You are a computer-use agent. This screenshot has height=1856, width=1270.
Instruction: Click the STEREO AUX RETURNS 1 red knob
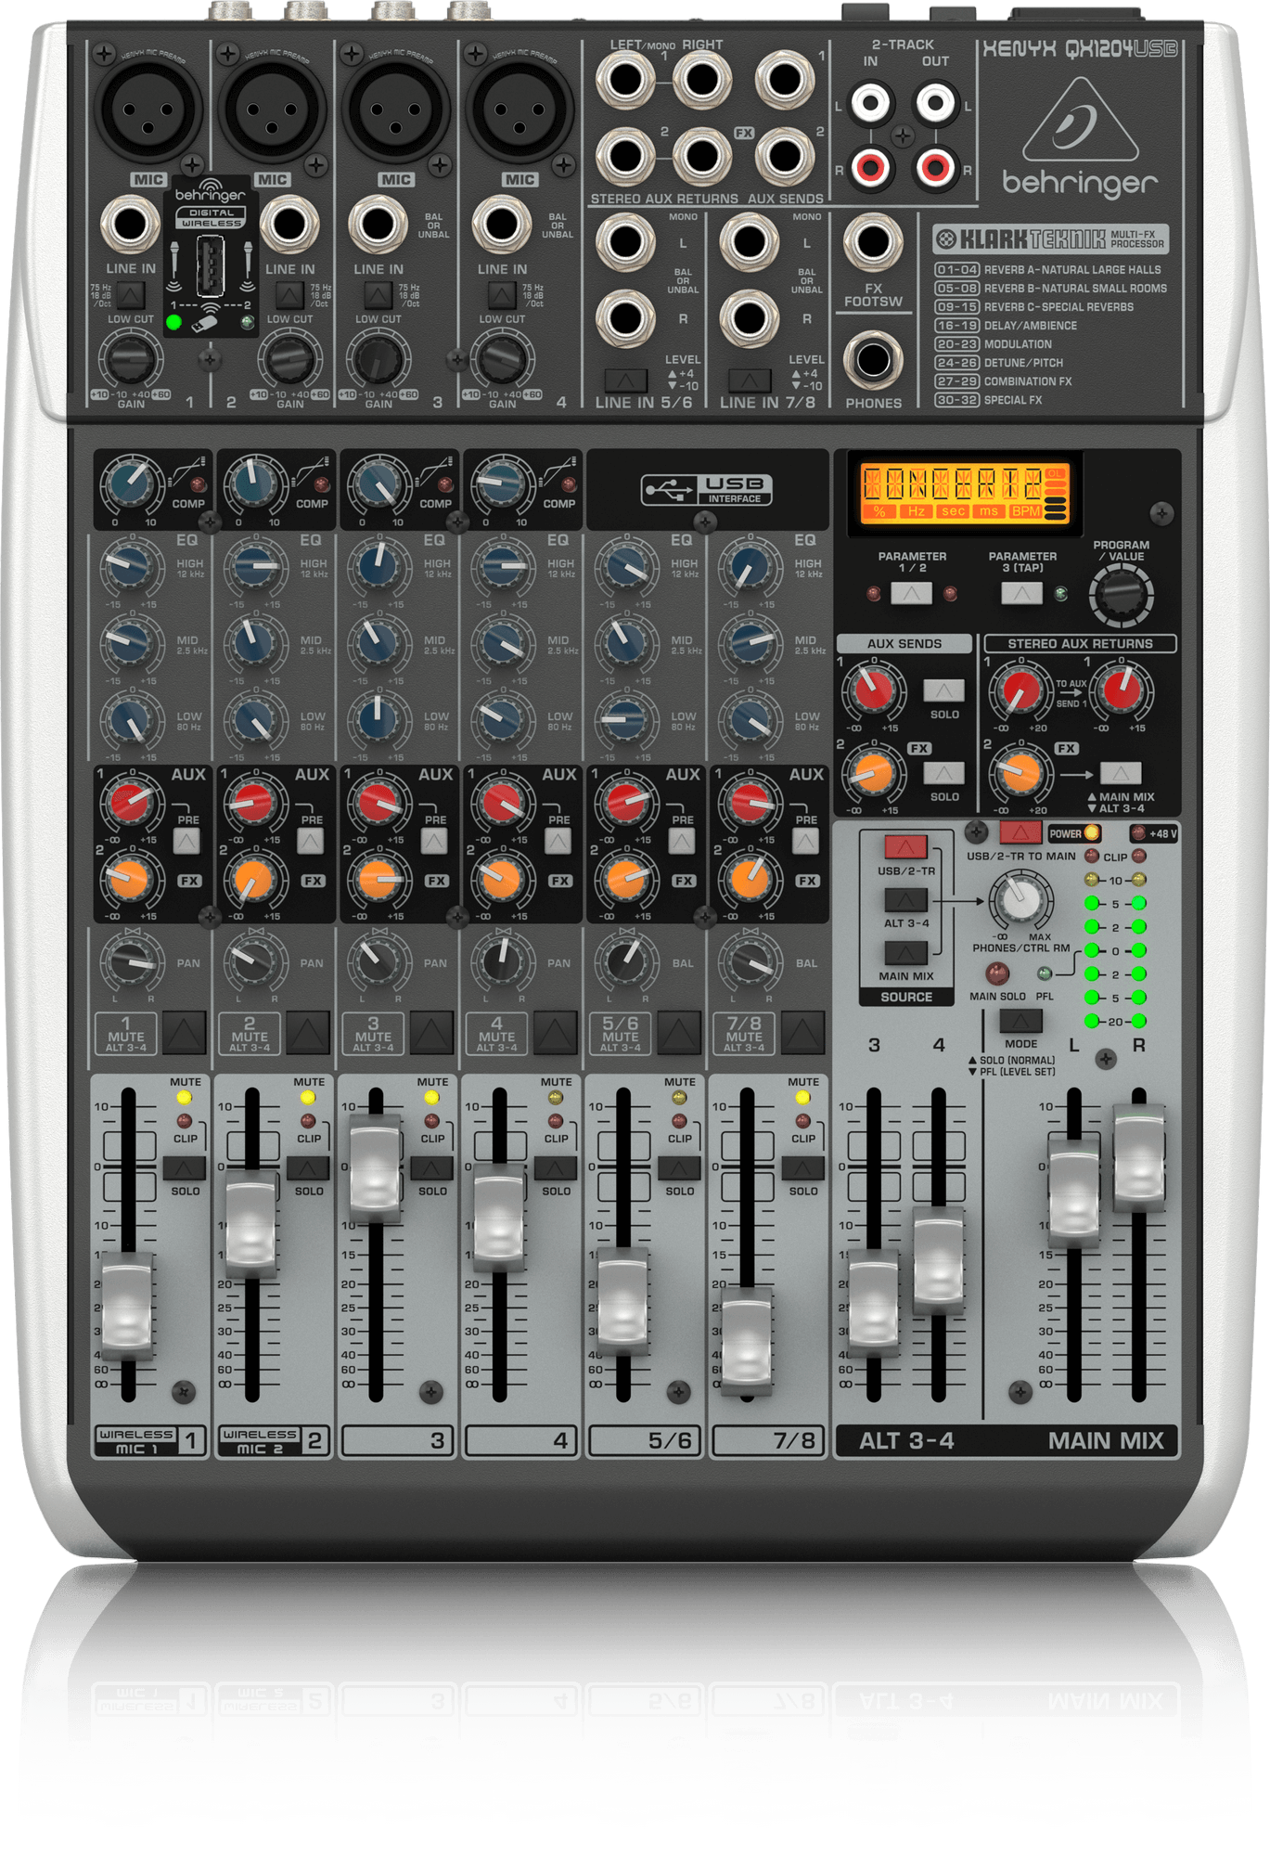(x=1020, y=690)
